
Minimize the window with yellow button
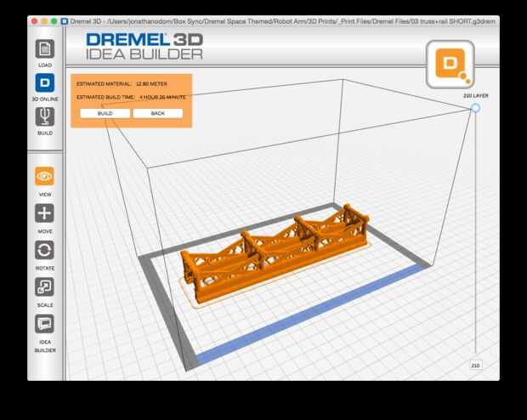44,21
